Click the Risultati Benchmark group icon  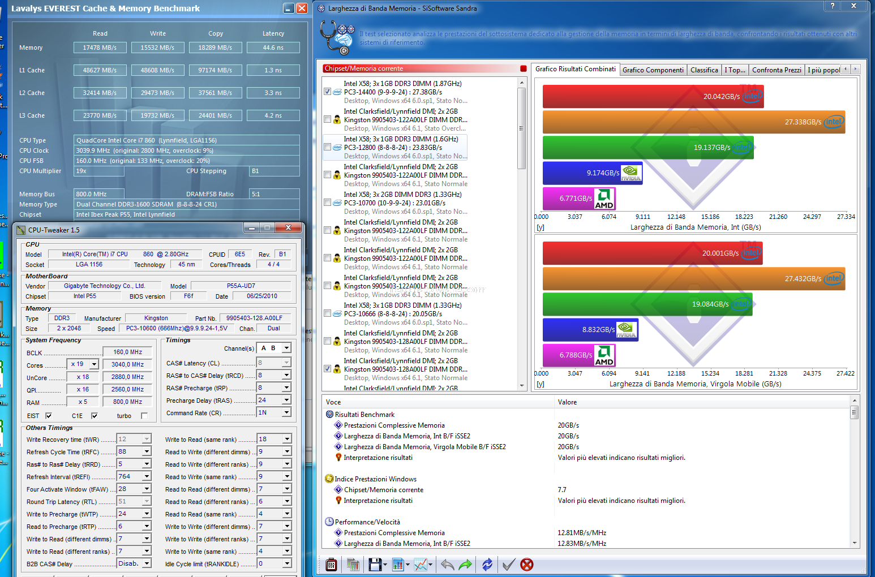point(329,414)
